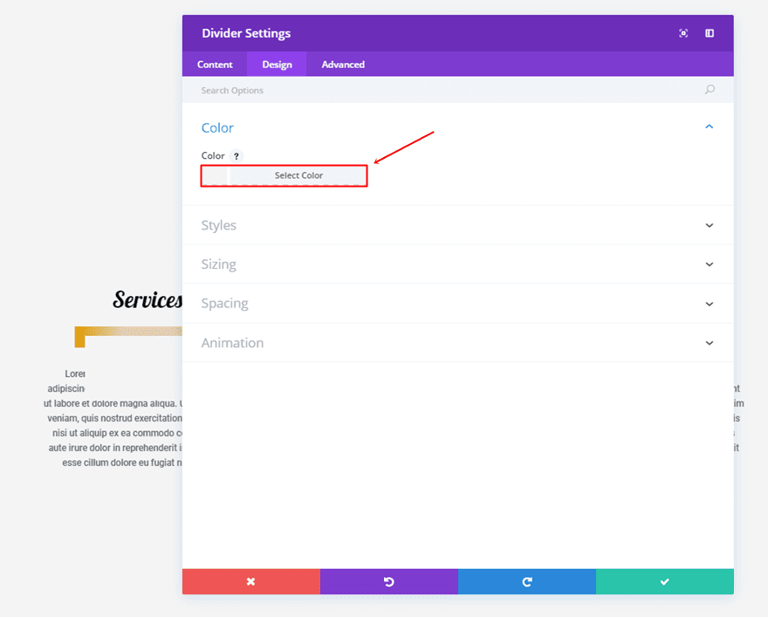Select the Design tab
This screenshot has width=768, height=617.
tap(277, 65)
